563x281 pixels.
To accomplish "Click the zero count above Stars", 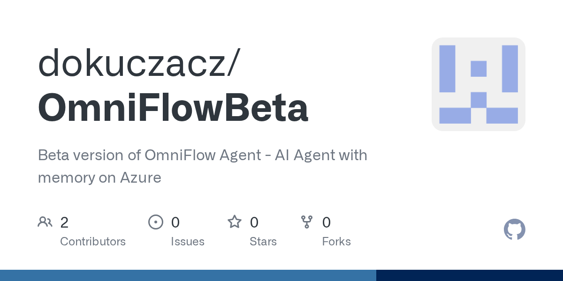I will [254, 222].
